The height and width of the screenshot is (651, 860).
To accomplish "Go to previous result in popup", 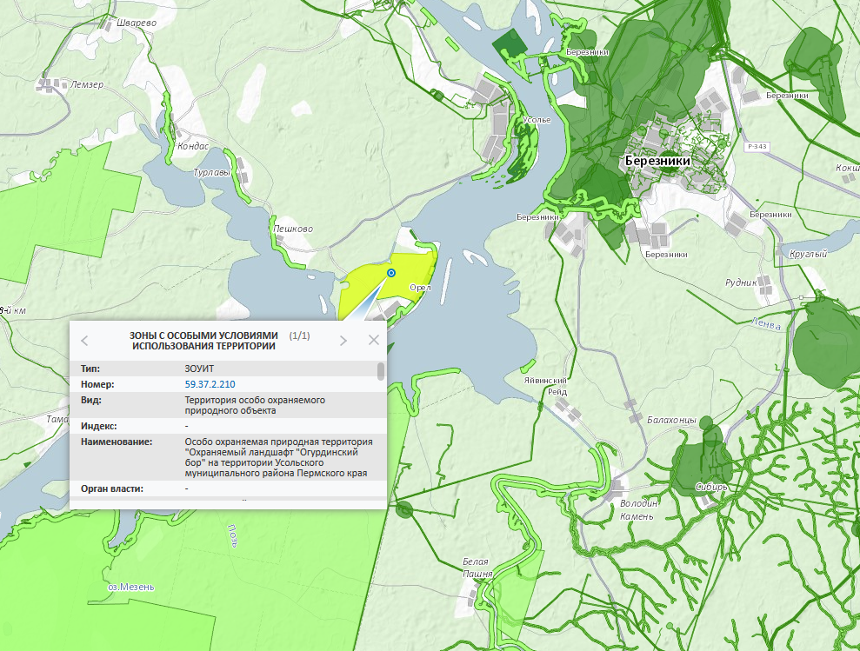I will click(x=84, y=341).
